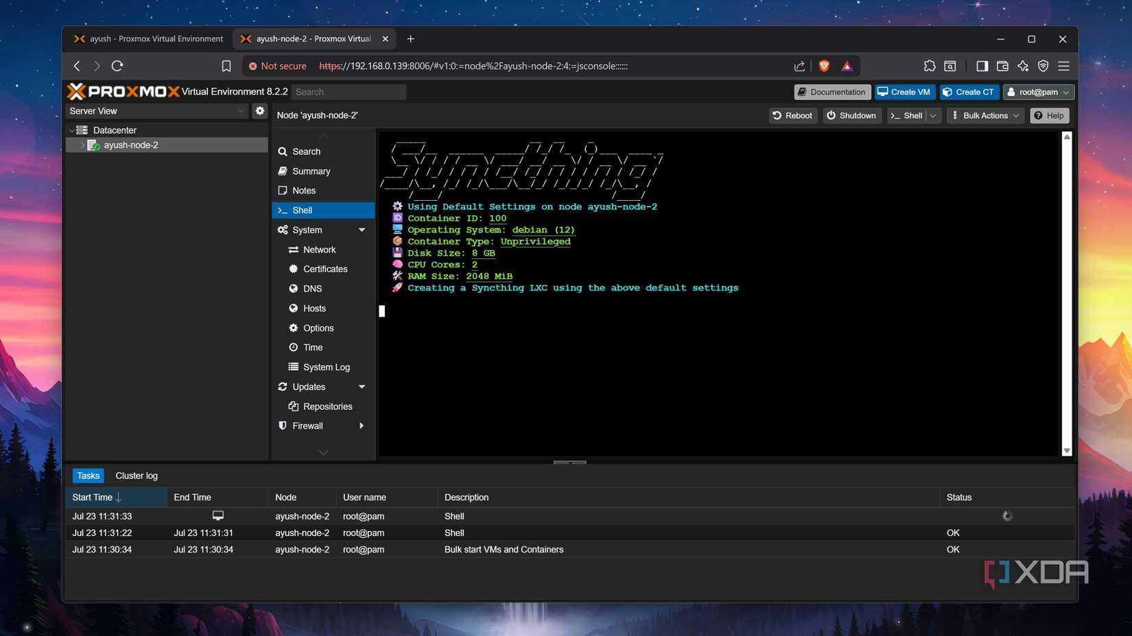Reload the Proxmox page

tap(117, 66)
